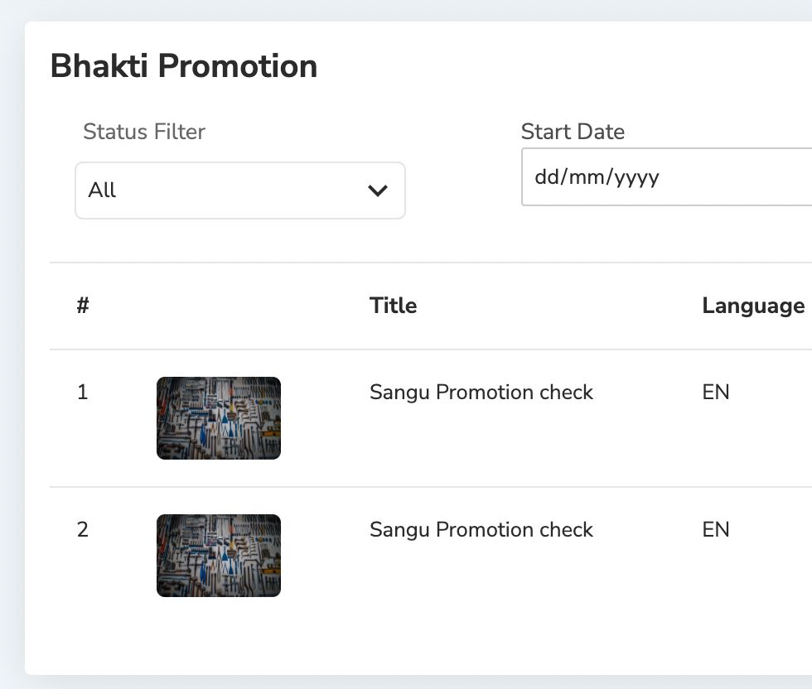Image resolution: width=812 pixels, height=689 pixels.
Task: Open thumbnail image in row 2
Action: tap(219, 556)
